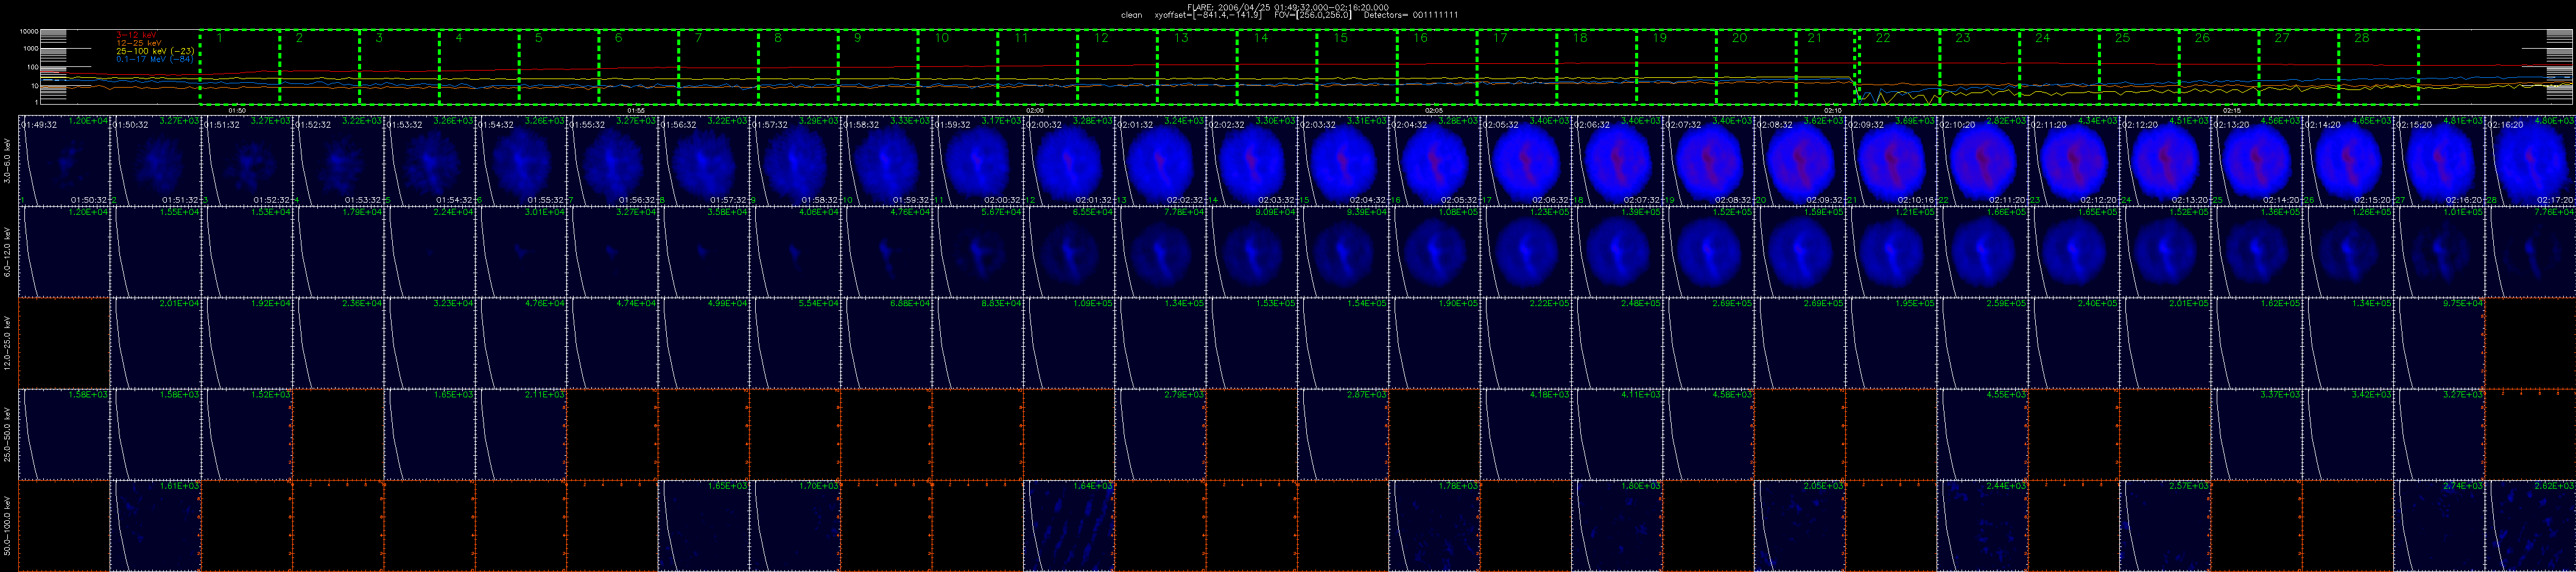Image resolution: width=2576 pixels, height=572 pixels.
Task: Click the yellow "25-100 keV (-23)" legend entry
Action: pos(155,51)
